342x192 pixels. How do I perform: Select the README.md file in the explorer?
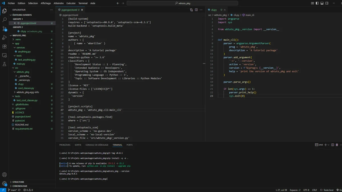pos(32,125)
